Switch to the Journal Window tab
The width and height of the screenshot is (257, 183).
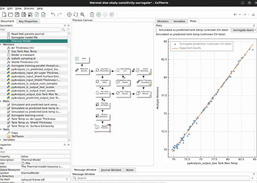click(x=111, y=170)
